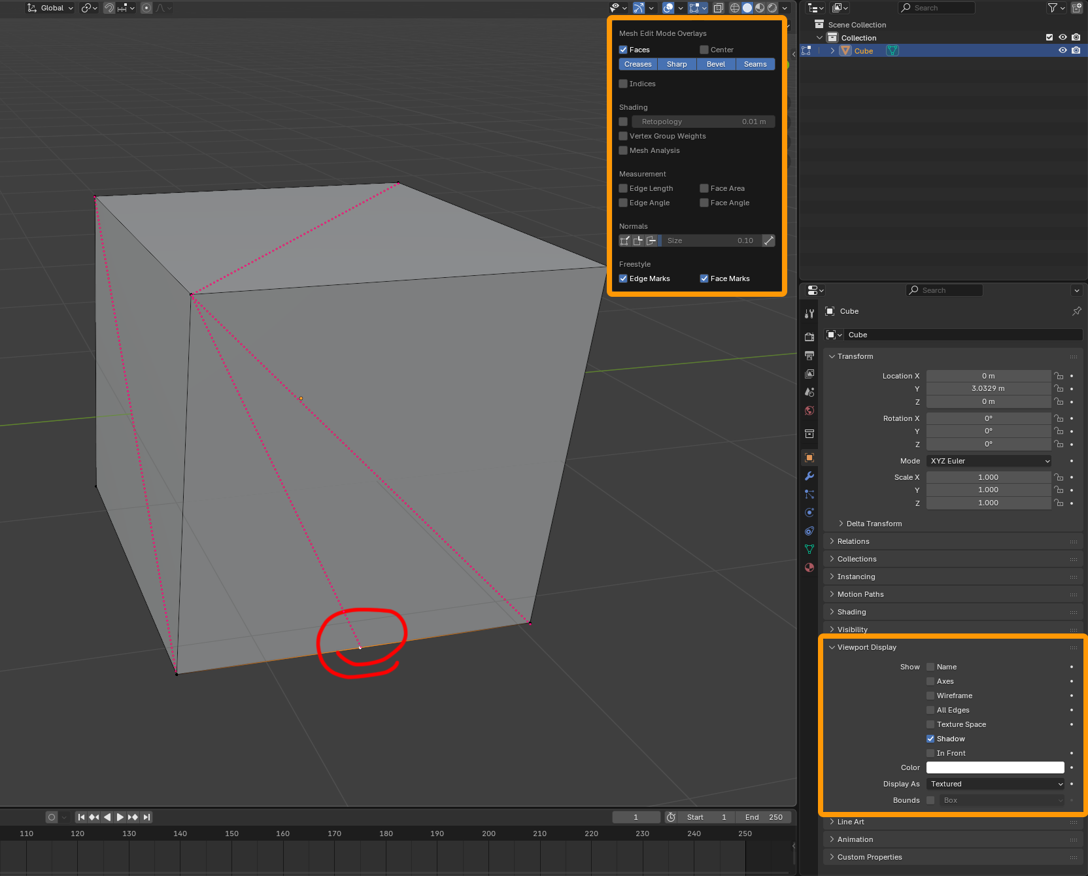The image size is (1088, 876).
Task: Expand the Delta Transform subpanel
Action: [841, 524]
